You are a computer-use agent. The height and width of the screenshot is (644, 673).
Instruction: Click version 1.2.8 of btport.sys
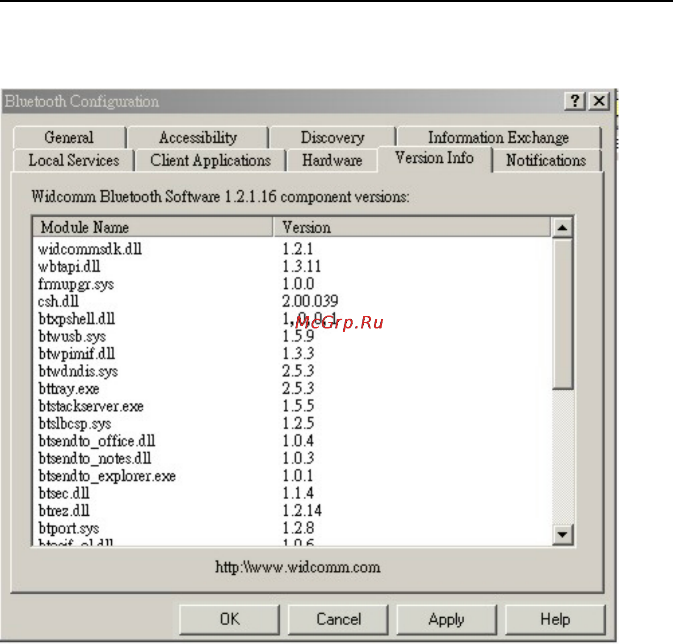(298, 528)
